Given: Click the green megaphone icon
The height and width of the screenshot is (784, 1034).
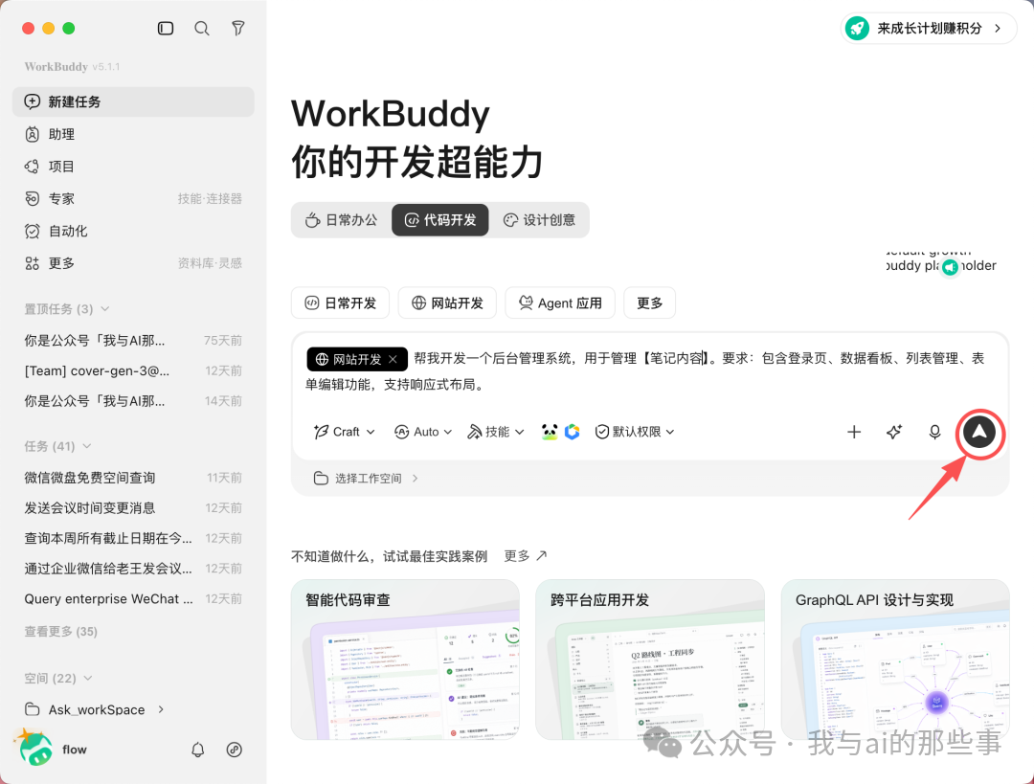Looking at the screenshot, I should pyautogui.click(x=950, y=267).
